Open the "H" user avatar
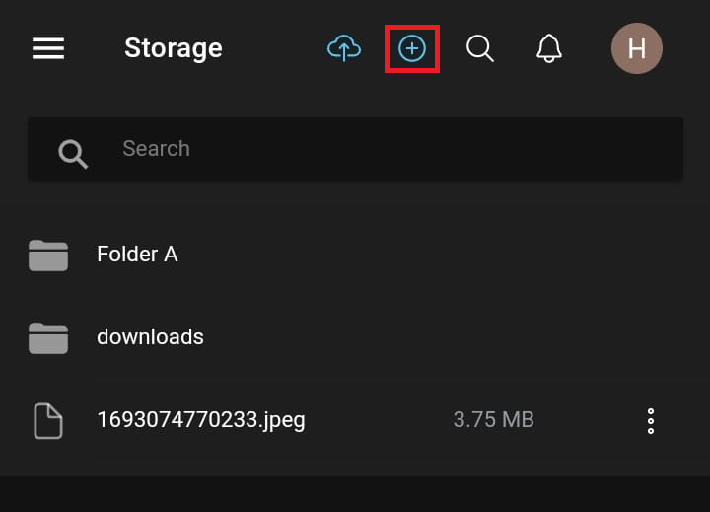 636,48
